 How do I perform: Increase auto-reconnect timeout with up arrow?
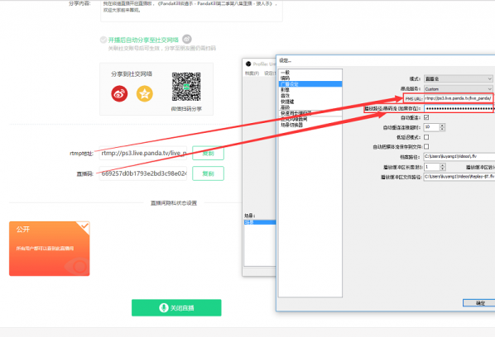[442, 126]
